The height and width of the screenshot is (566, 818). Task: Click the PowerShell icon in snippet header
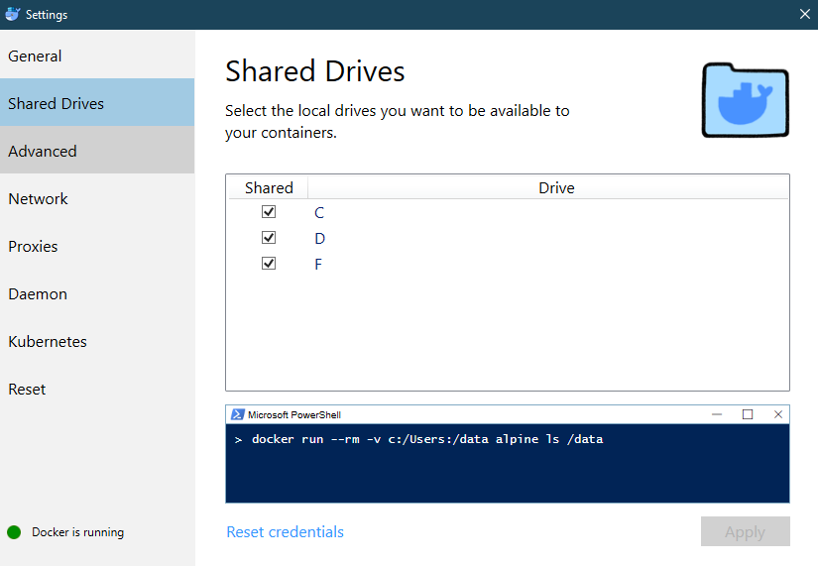click(237, 414)
